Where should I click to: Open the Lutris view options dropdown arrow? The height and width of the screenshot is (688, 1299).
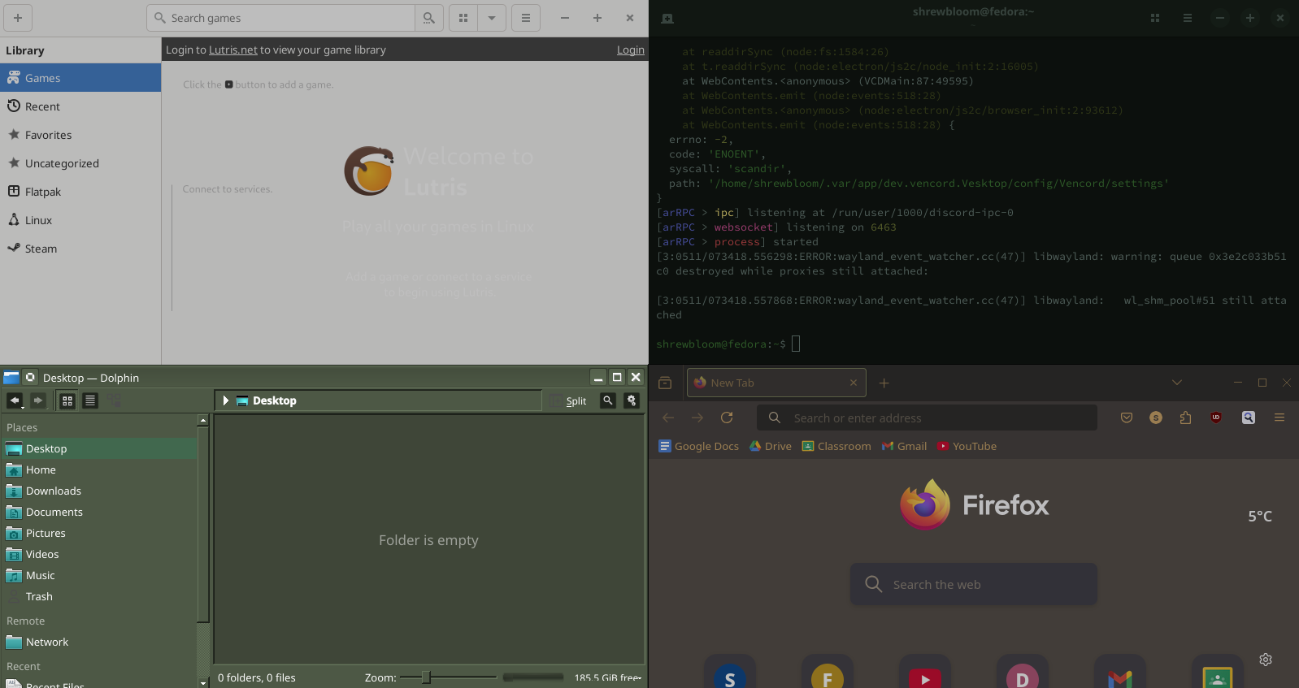pos(492,18)
